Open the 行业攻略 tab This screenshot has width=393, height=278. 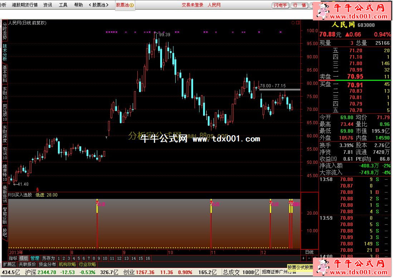click(88, 264)
